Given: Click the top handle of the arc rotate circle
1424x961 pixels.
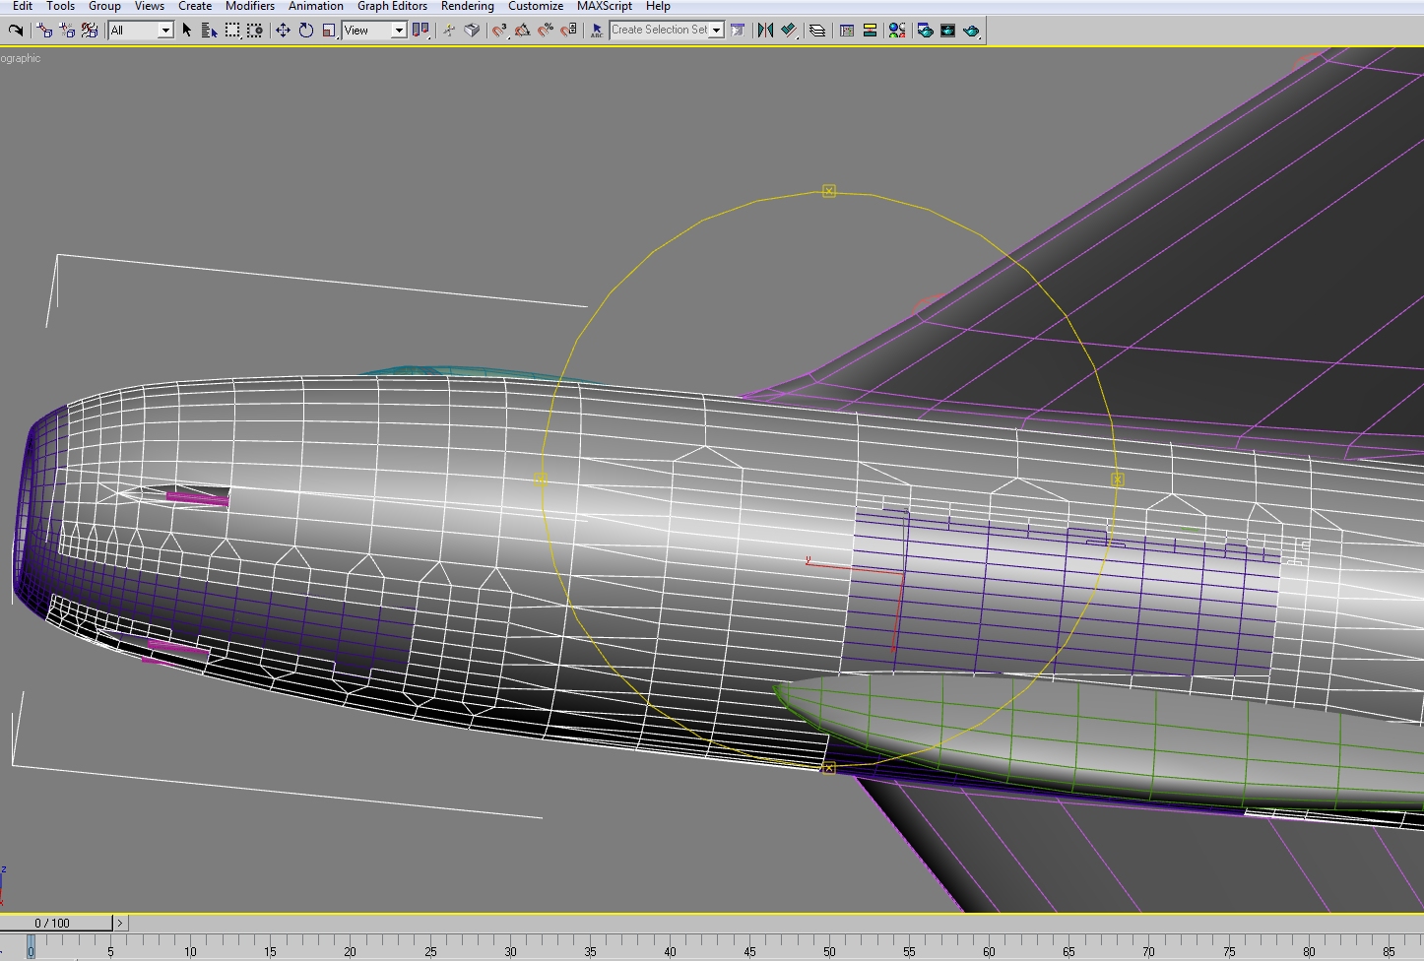Looking at the screenshot, I should coord(829,191).
